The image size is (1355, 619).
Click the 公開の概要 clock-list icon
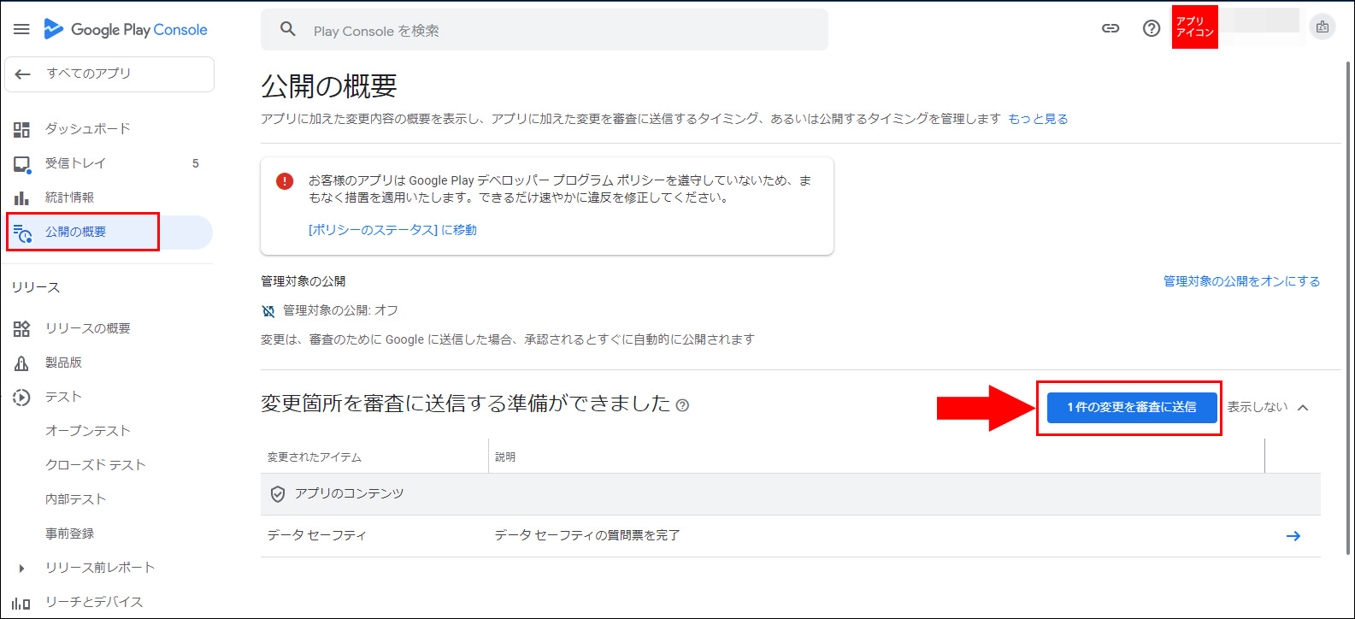[x=22, y=233]
